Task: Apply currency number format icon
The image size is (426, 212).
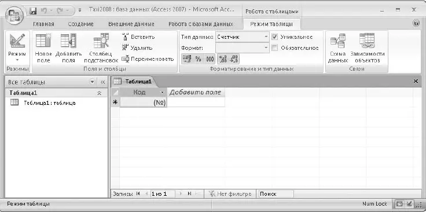Action: point(187,59)
